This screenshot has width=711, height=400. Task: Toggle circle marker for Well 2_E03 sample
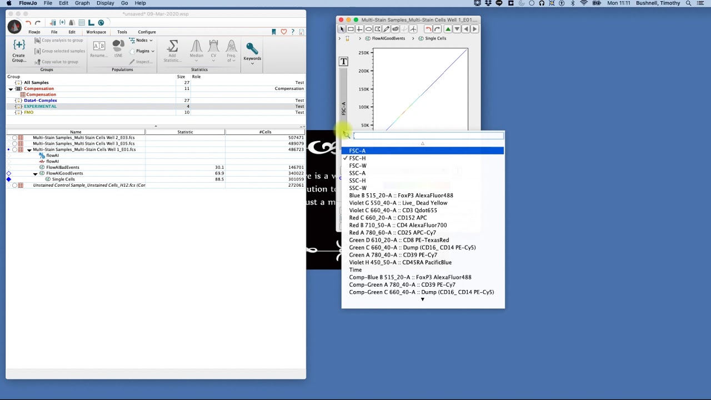coord(15,137)
